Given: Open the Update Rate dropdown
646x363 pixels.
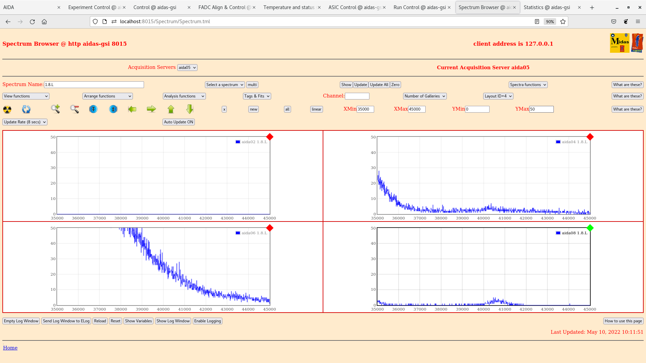Looking at the screenshot, I should coord(25,122).
